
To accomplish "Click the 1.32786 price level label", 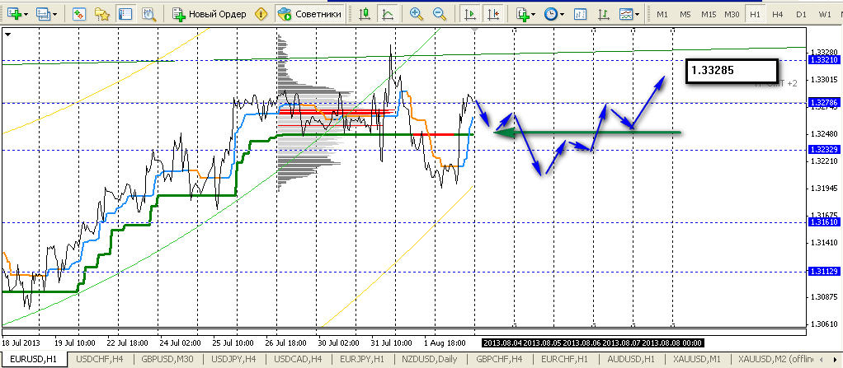I will tap(824, 101).
